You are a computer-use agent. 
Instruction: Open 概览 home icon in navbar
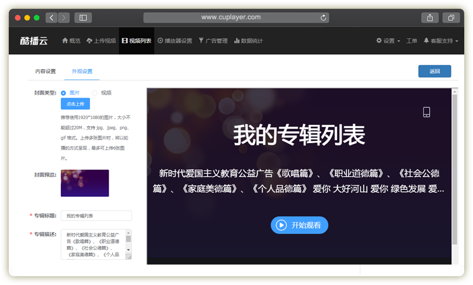pos(65,41)
